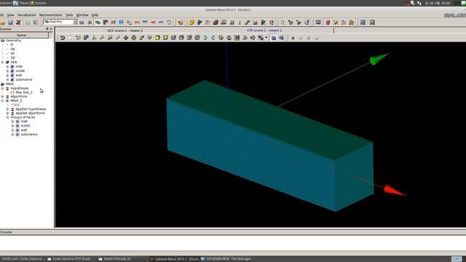Click the pencil icon in the main toolbar
The width and height of the screenshot is (466, 262).
pos(248,23)
